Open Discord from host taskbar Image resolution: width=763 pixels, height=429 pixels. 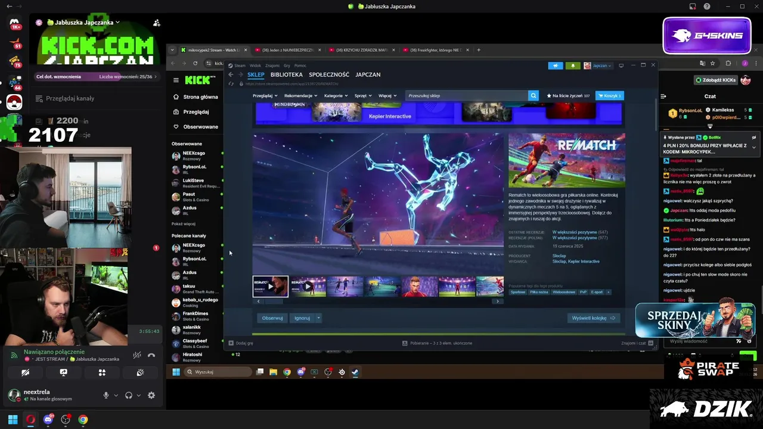click(x=48, y=419)
